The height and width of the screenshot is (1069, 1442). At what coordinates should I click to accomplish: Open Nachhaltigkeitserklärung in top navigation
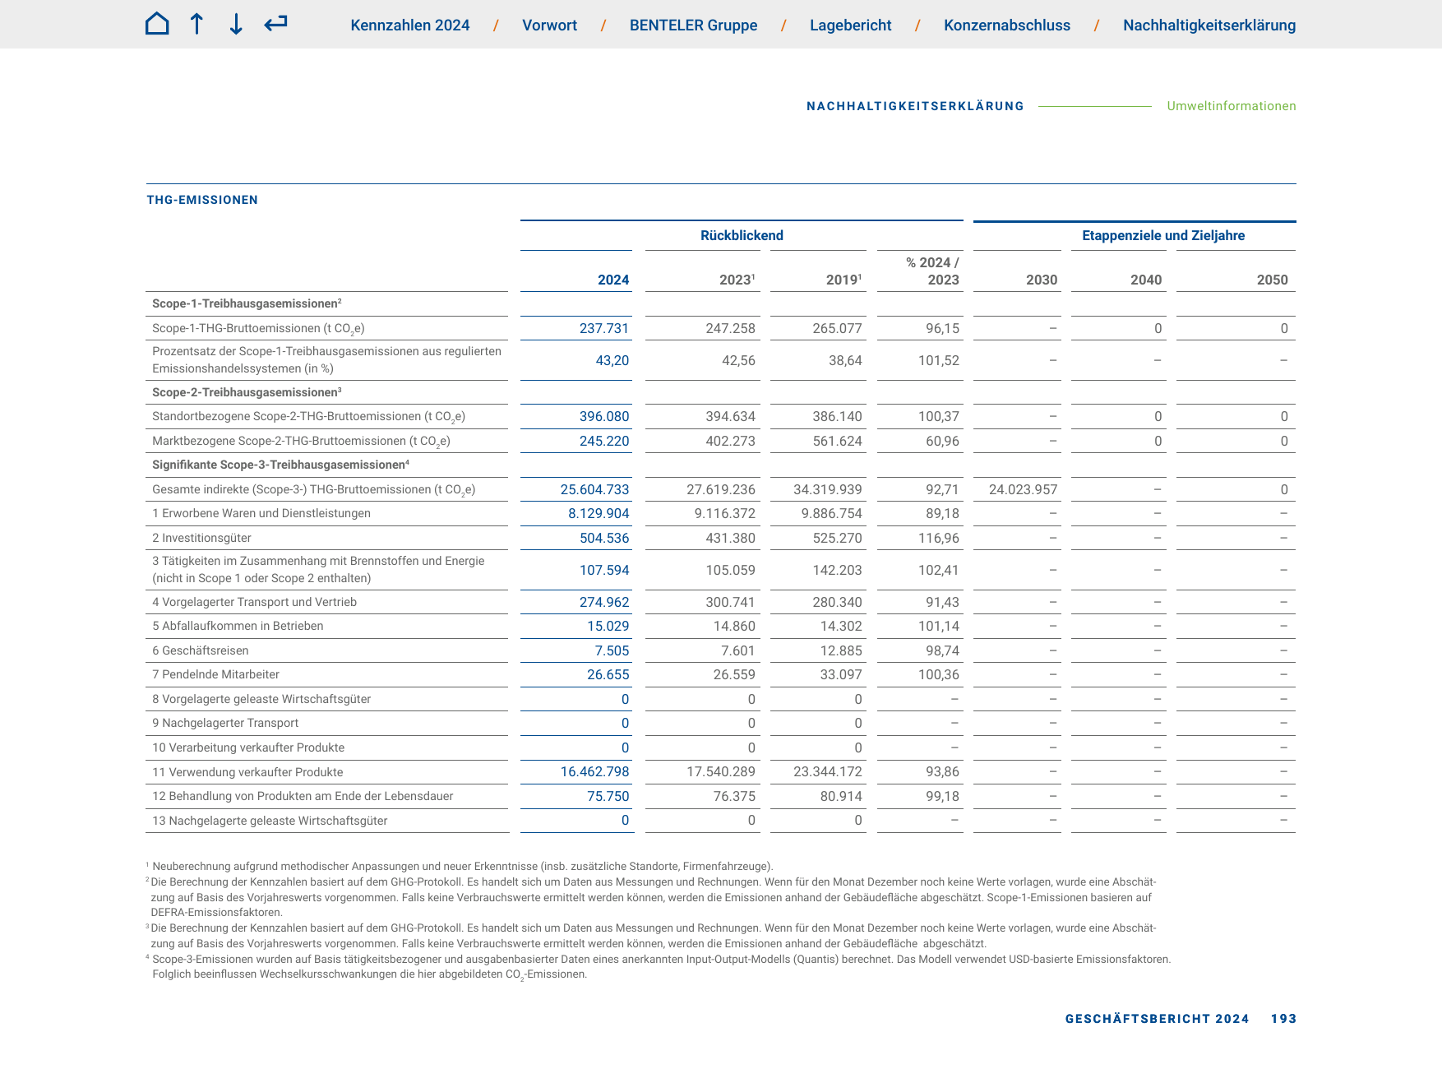coord(1209,25)
